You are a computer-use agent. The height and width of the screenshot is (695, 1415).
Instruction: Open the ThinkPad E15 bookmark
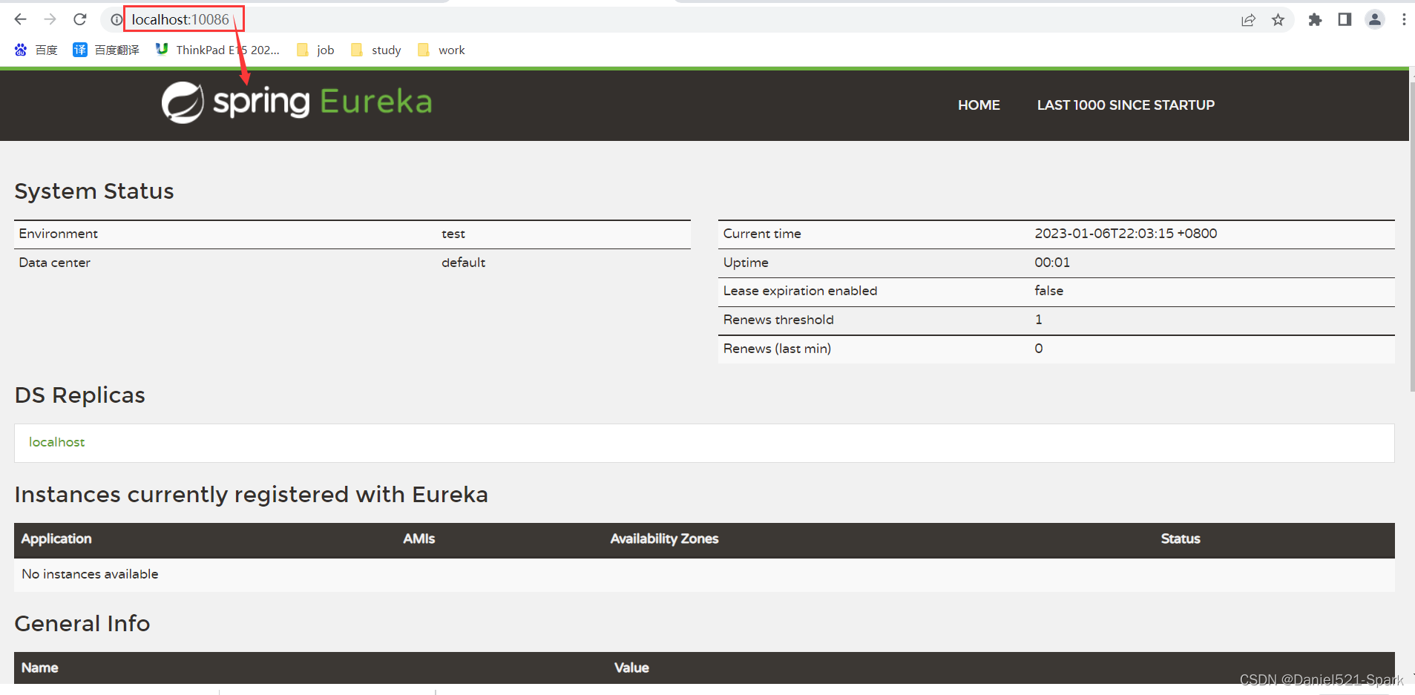coord(217,50)
